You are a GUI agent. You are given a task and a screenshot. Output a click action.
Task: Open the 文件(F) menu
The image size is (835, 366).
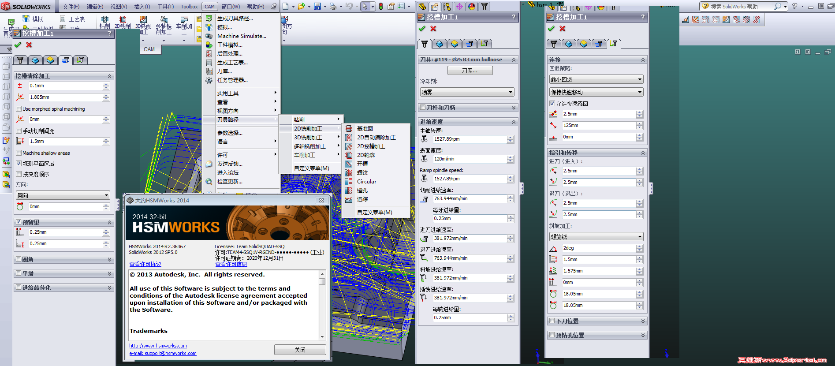click(71, 7)
